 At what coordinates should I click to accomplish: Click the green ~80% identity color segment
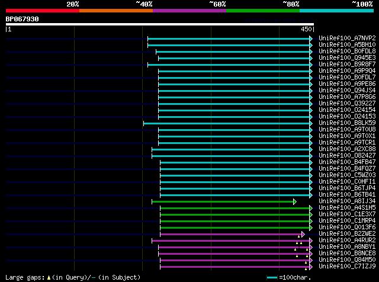[263, 11]
